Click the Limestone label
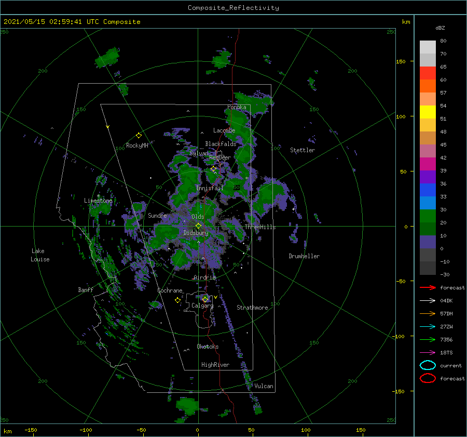Screen dimensions: 467x437 (x=98, y=201)
